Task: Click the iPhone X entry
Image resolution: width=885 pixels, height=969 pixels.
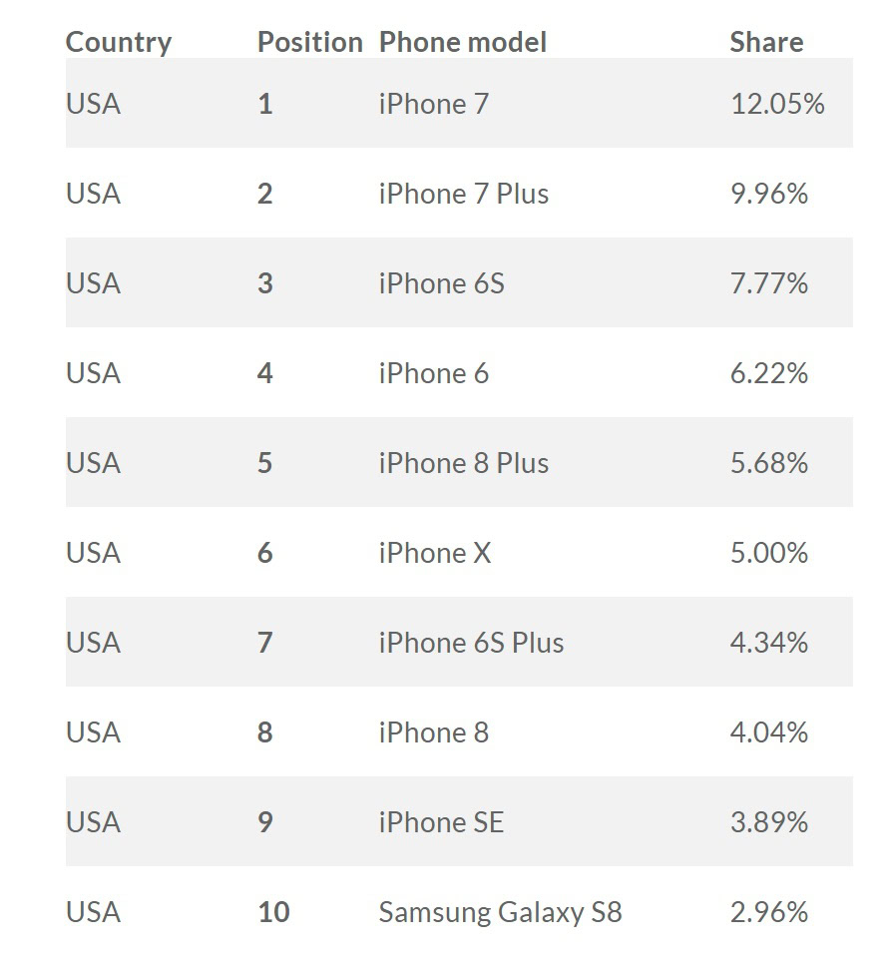Action: click(x=434, y=553)
